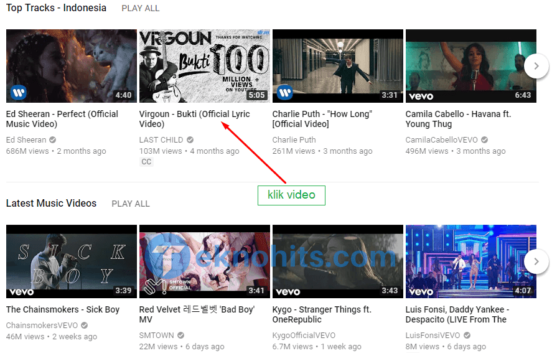The width and height of the screenshot is (552, 353).
Task: Open KygoOfficialVEVO channel name
Action: coord(304,335)
